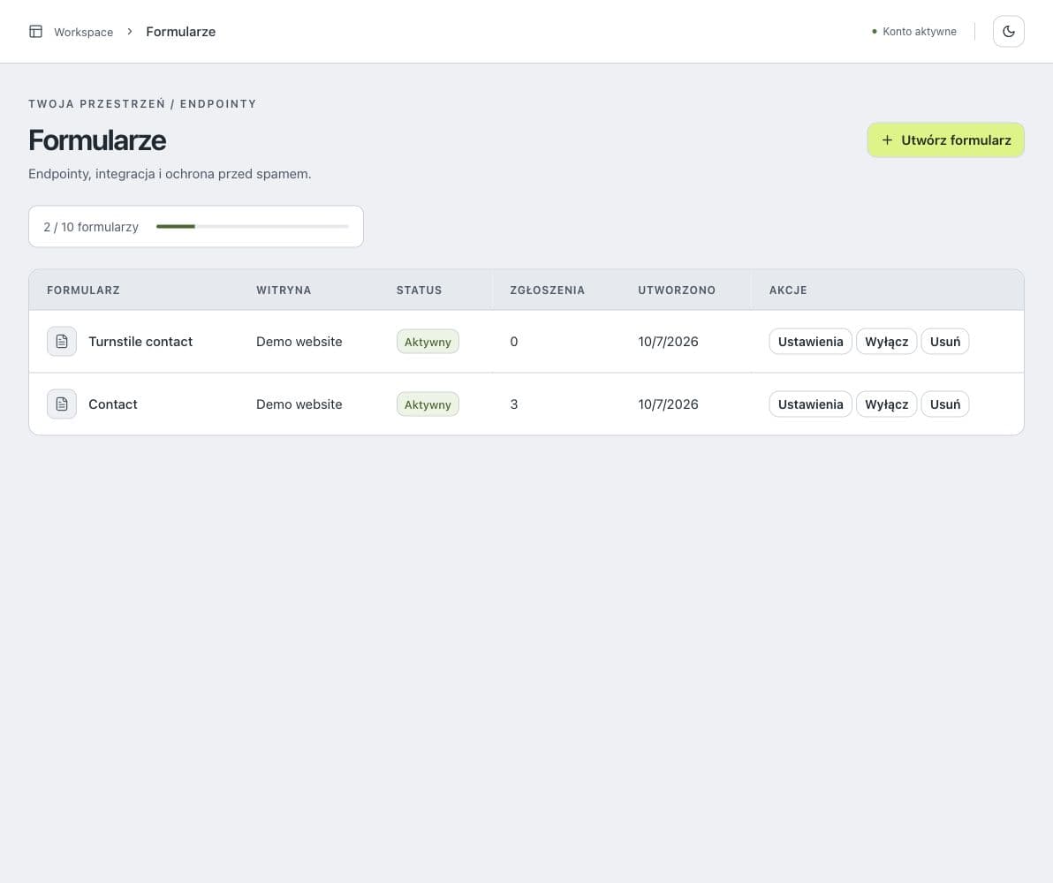Click the page subtitle about spam protection
Image resolution: width=1053 pixels, height=883 pixels.
[170, 174]
